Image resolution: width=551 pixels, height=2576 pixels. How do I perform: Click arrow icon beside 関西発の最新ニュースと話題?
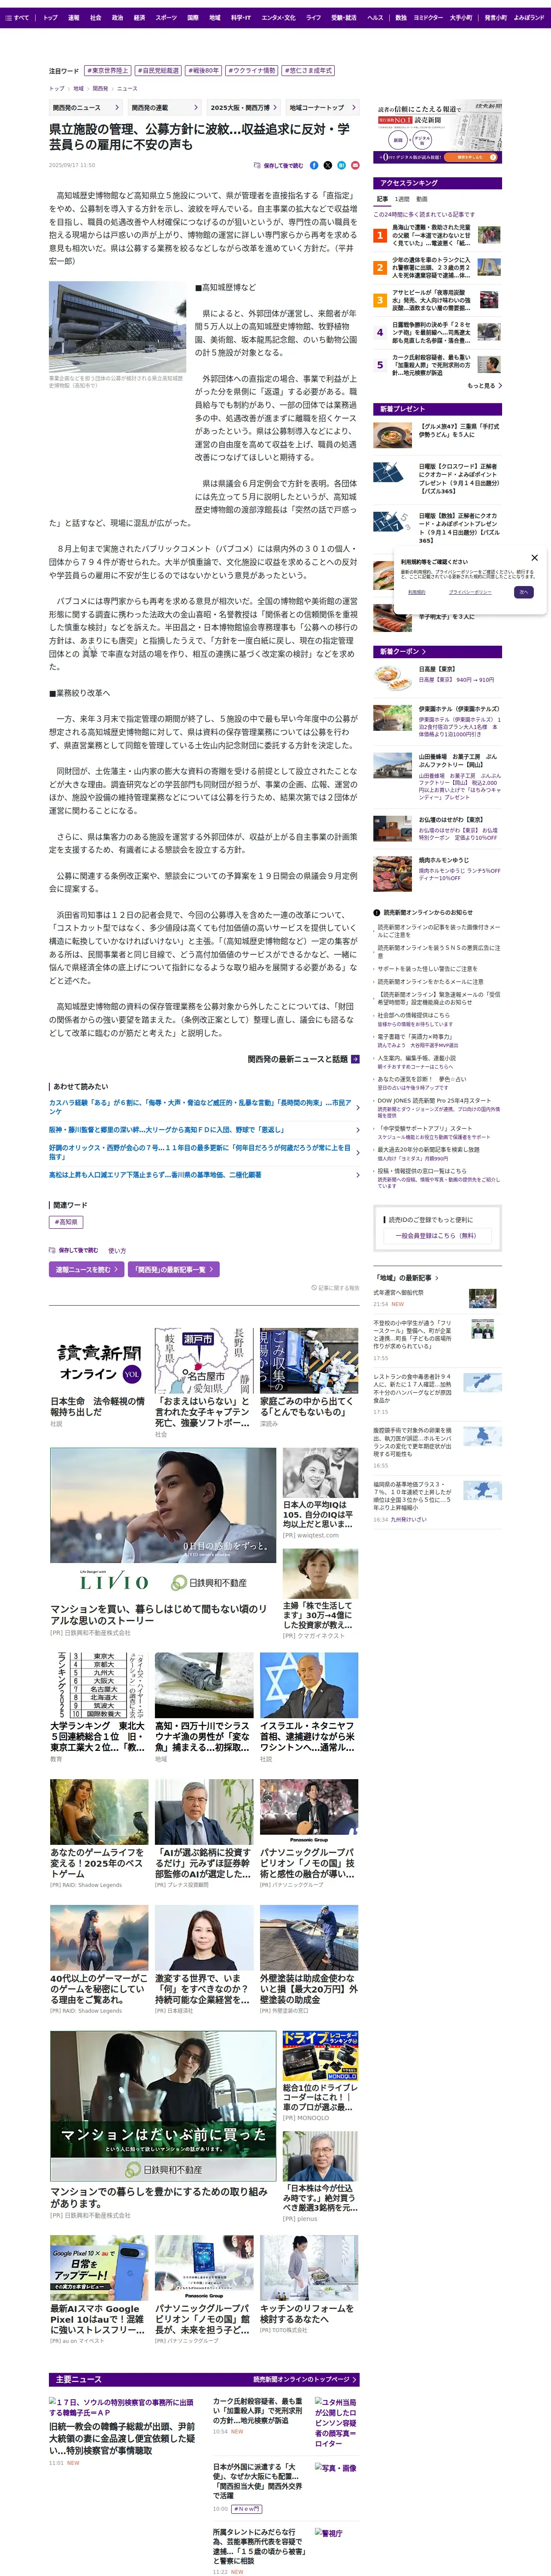pos(355,1059)
